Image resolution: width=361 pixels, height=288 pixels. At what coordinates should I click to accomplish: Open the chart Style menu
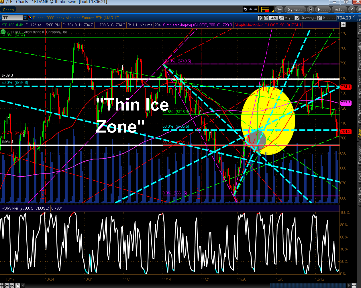pyautogui.click(x=287, y=18)
